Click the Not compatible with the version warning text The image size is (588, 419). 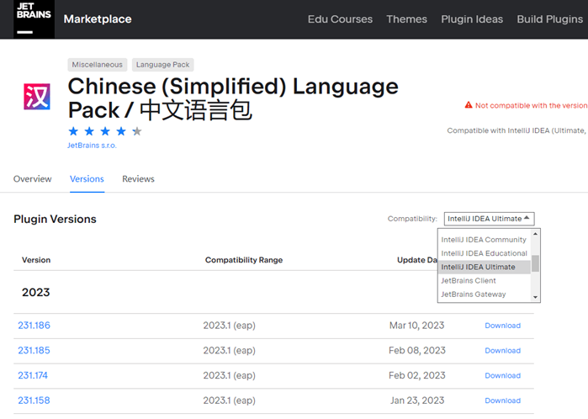(531, 105)
